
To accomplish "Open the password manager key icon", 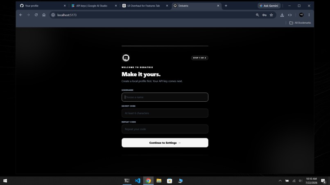I will [264, 15].
